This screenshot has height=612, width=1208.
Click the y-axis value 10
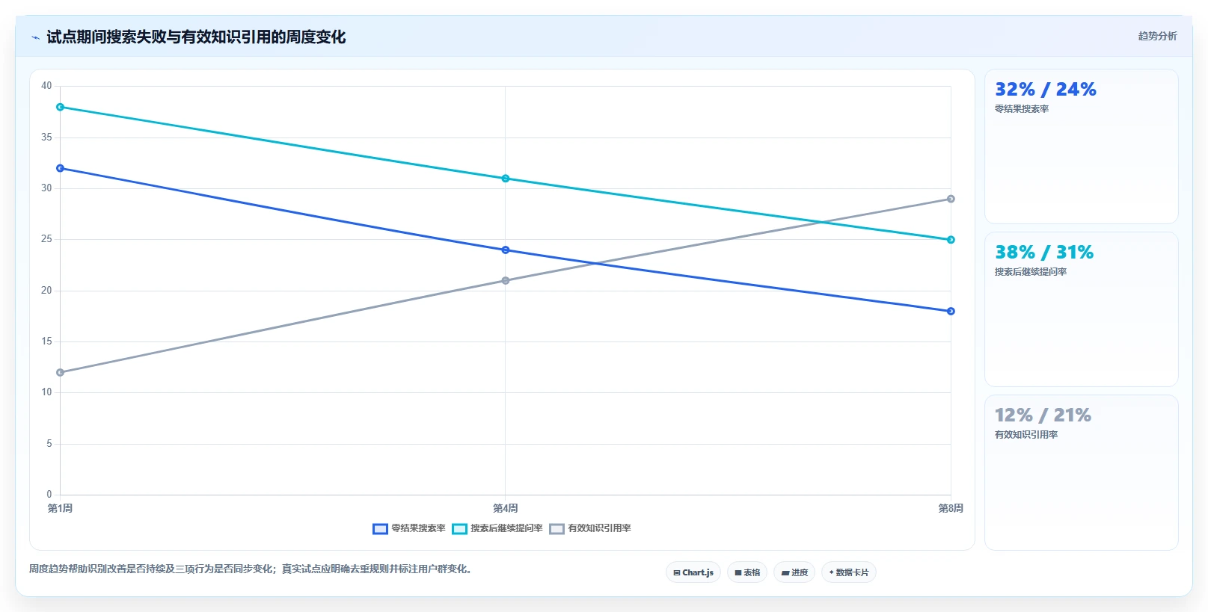(46, 392)
